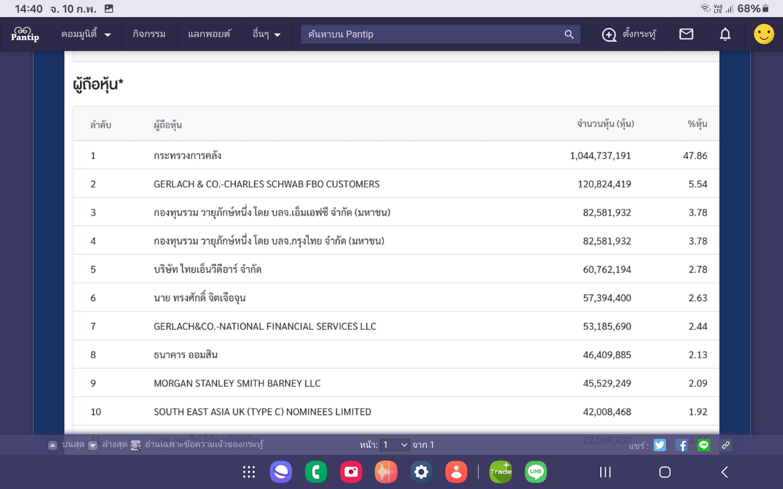Open the messages envelope icon
The width and height of the screenshot is (783, 489).
click(686, 34)
